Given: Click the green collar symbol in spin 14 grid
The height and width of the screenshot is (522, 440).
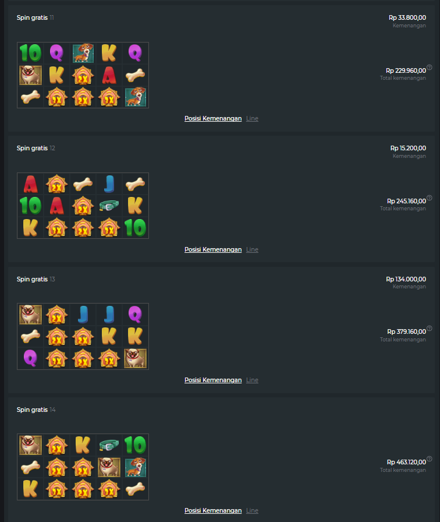Looking at the screenshot, I should point(109,445).
